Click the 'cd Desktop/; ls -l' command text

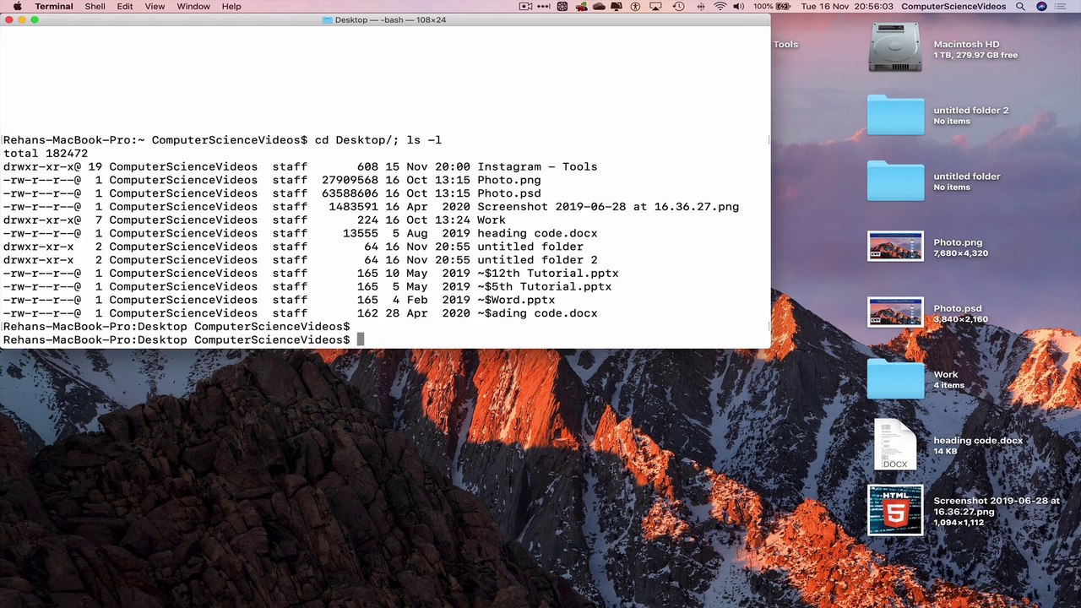[378, 140]
